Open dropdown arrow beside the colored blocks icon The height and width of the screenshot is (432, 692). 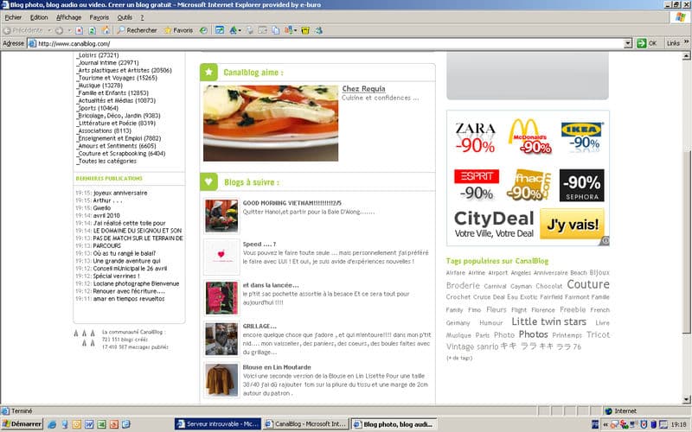295,30
